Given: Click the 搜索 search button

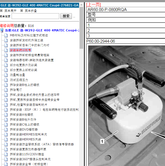Looking at the screenshot, I should pos(66,16).
